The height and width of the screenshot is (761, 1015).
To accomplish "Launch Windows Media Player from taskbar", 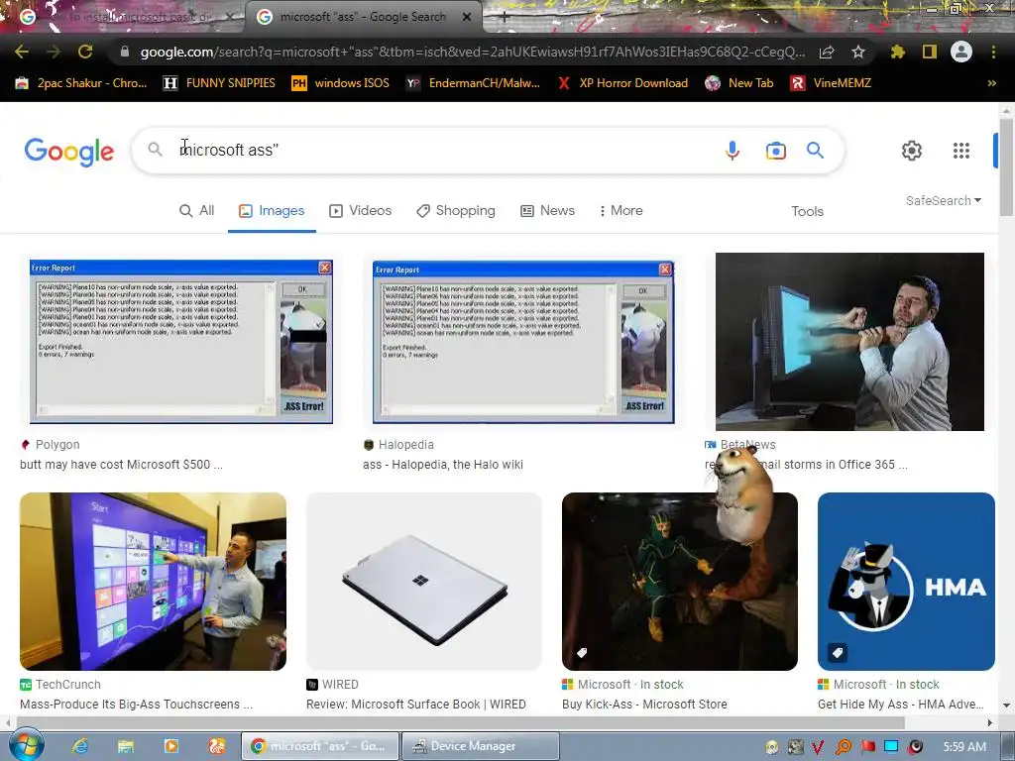I will (170, 746).
